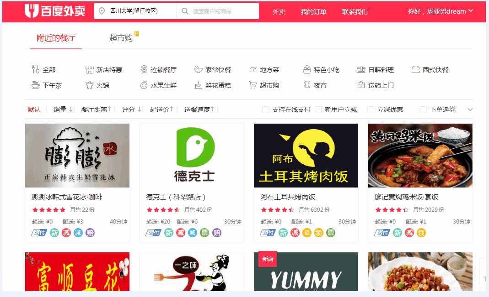Click the 新店 badge on YUMMY card

[268, 259]
